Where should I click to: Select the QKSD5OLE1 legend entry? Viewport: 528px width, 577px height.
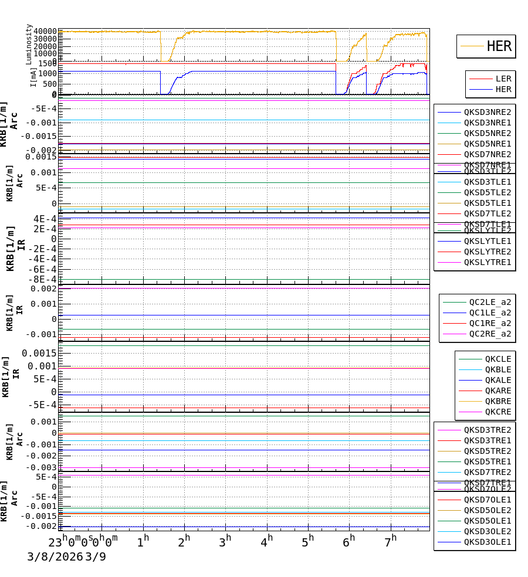(487, 521)
